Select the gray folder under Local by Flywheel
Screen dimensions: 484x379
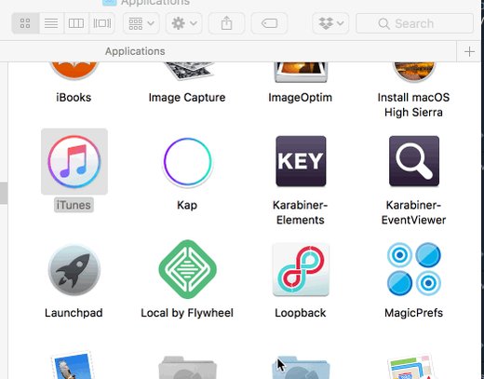187,367
